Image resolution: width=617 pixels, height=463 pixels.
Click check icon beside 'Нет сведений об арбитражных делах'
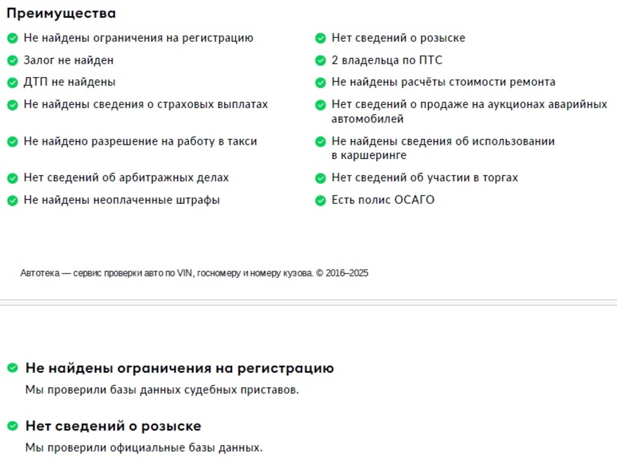click(x=13, y=178)
